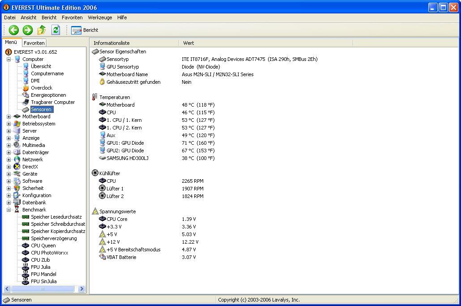This screenshot has width=461, height=306.
Task: Click the Netzwerk globe icon
Action: 17,159
